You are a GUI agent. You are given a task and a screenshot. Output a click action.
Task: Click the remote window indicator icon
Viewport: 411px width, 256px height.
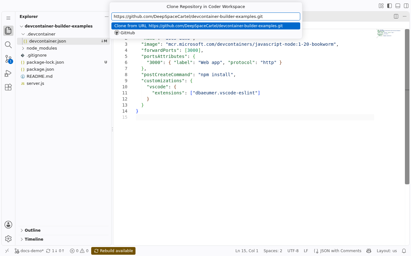coord(7,251)
